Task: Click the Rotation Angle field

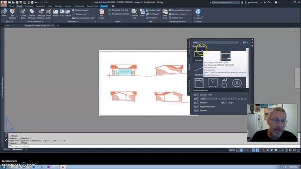Action: point(224,103)
